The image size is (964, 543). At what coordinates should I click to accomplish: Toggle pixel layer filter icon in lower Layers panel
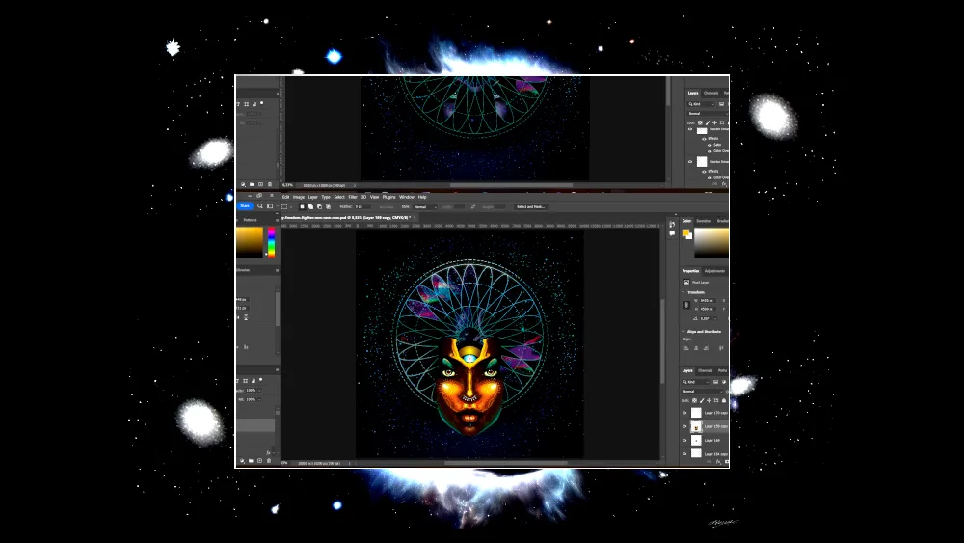tap(715, 382)
